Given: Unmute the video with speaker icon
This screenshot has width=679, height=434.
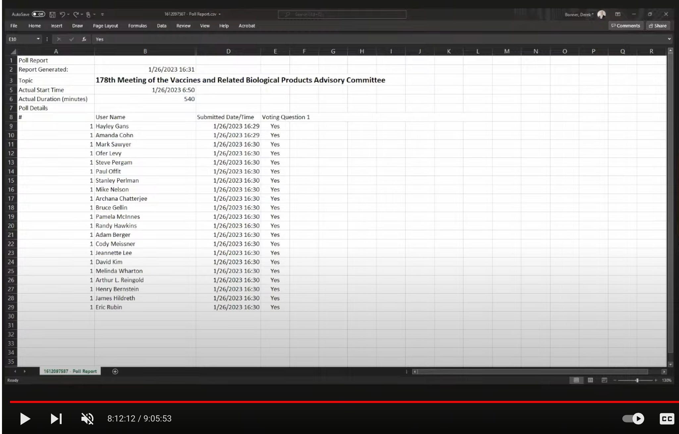Looking at the screenshot, I should click(x=87, y=418).
